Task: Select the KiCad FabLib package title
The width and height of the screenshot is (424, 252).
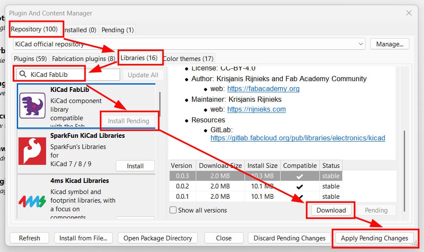Action: [x=69, y=90]
